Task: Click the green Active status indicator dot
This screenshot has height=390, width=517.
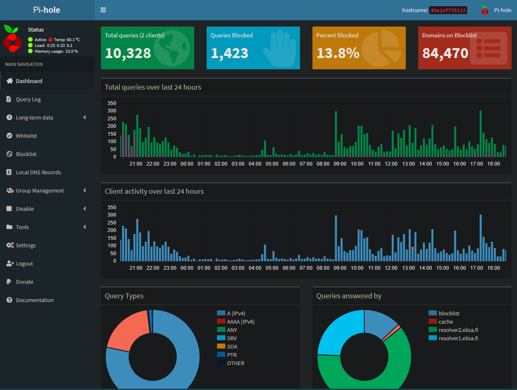Action: [x=30, y=39]
